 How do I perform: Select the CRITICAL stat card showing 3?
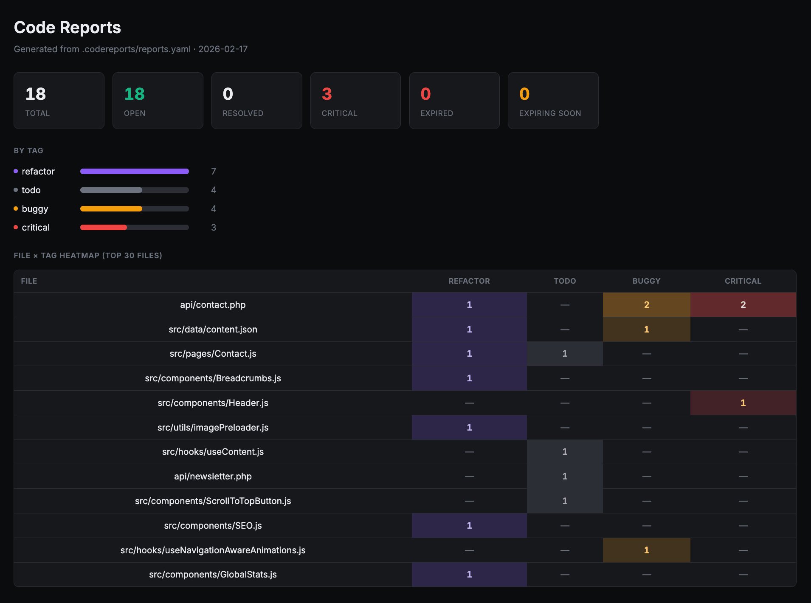coord(355,100)
